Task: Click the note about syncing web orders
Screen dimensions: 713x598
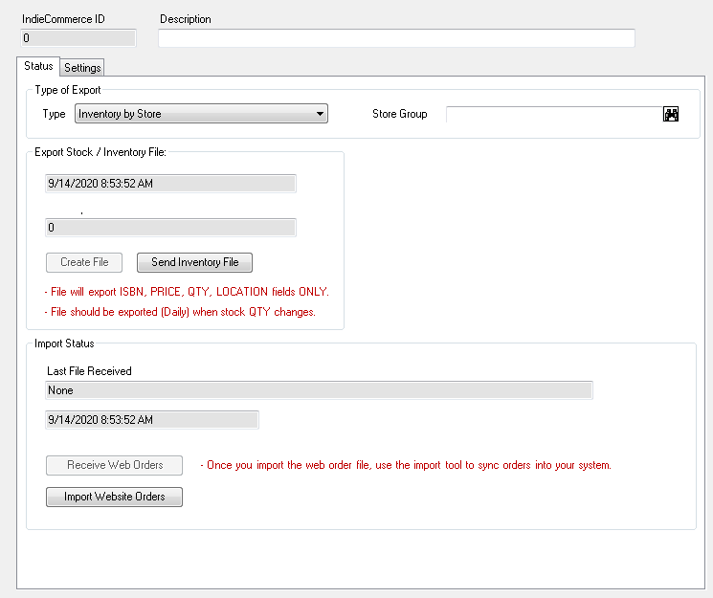Action: tap(406, 465)
